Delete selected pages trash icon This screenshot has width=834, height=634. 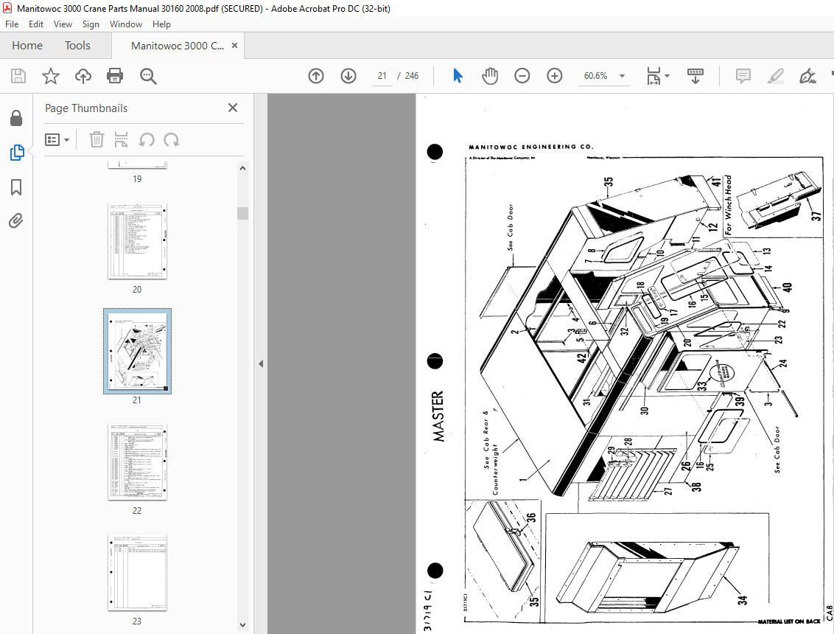click(x=97, y=140)
